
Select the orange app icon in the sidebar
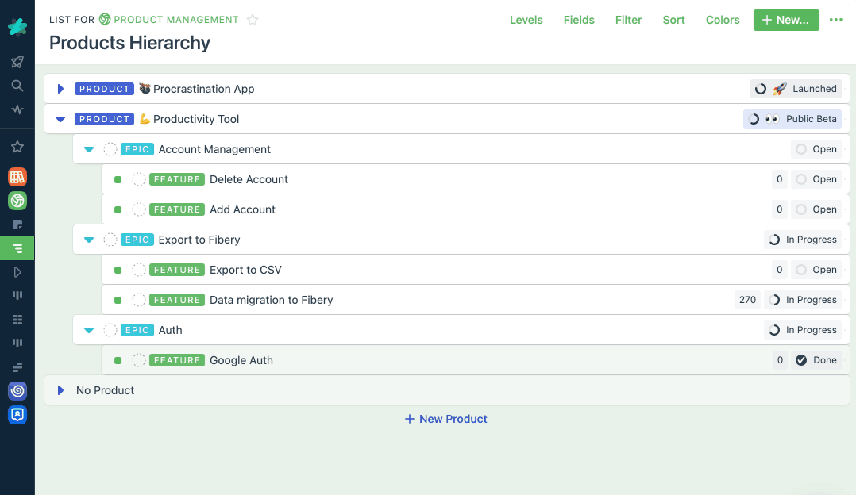pos(17,176)
